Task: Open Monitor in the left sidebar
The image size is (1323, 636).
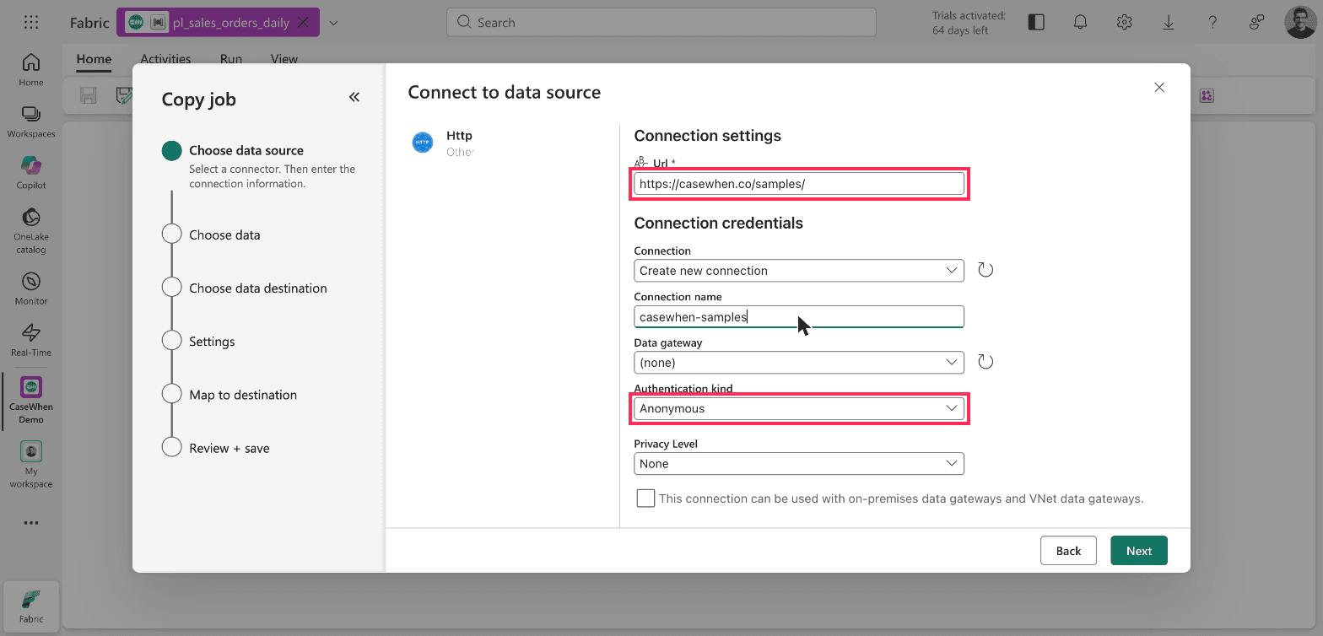Action: 31,288
